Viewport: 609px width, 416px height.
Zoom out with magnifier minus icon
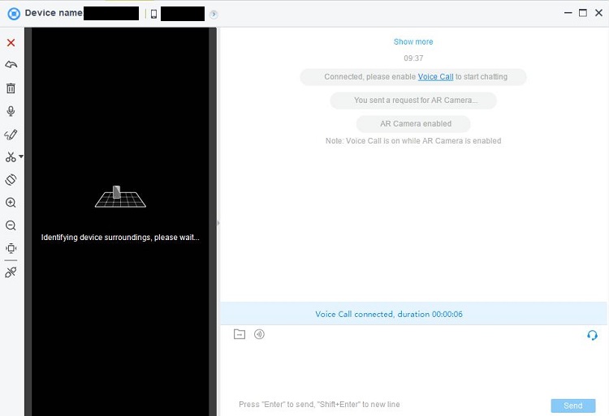[11, 225]
